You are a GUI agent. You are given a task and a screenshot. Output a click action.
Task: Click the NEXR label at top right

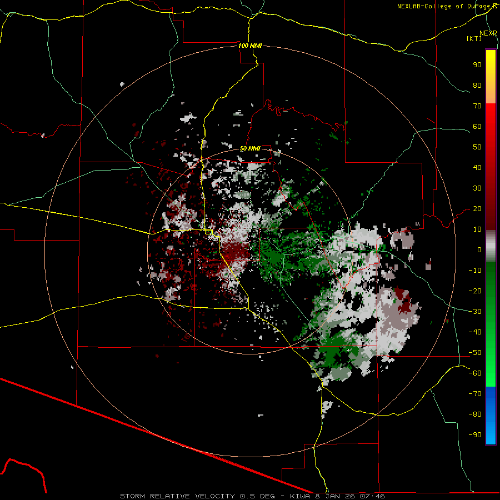point(488,33)
